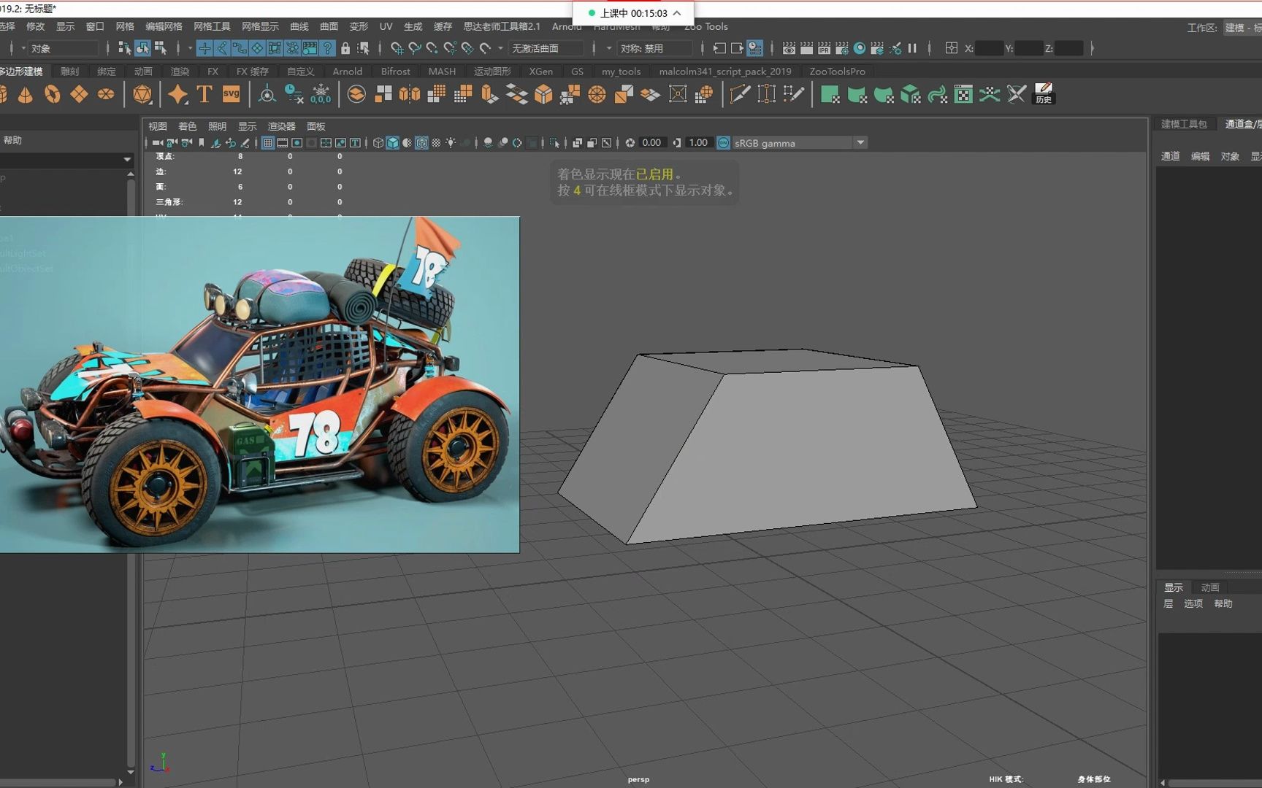Switch to the Bifrost shelf tab
The image size is (1262, 788).
point(395,72)
